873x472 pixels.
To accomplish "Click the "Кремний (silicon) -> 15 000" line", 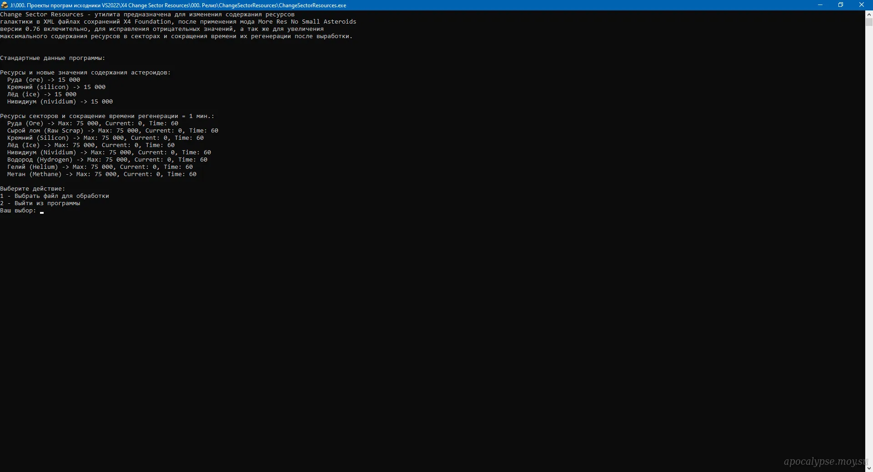I will [56, 87].
